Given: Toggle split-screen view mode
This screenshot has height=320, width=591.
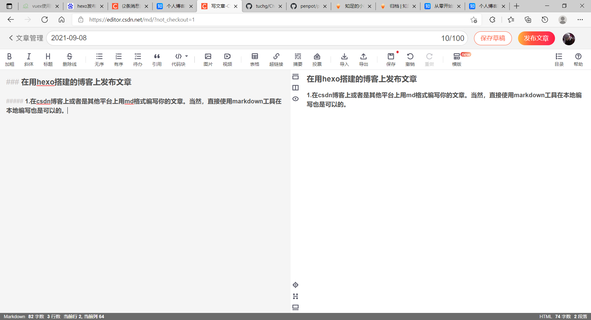Looking at the screenshot, I should [x=295, y=88].
